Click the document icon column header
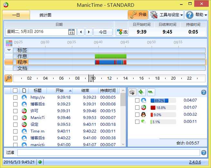 [24, 90]
